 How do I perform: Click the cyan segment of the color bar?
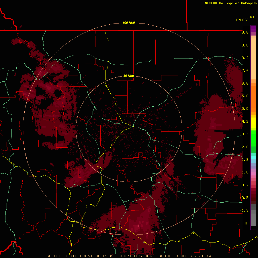[x=253, y=158]
